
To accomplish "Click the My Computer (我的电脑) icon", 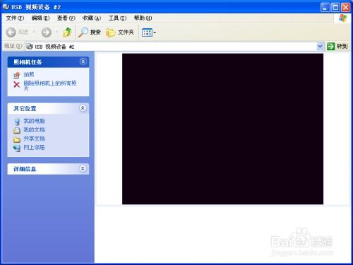I will point(17,122).
